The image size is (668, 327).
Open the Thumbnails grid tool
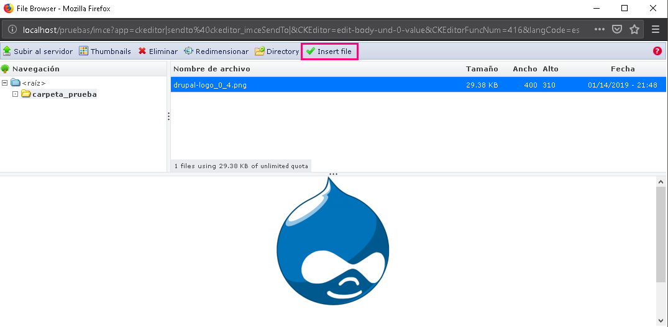point(105,52)
